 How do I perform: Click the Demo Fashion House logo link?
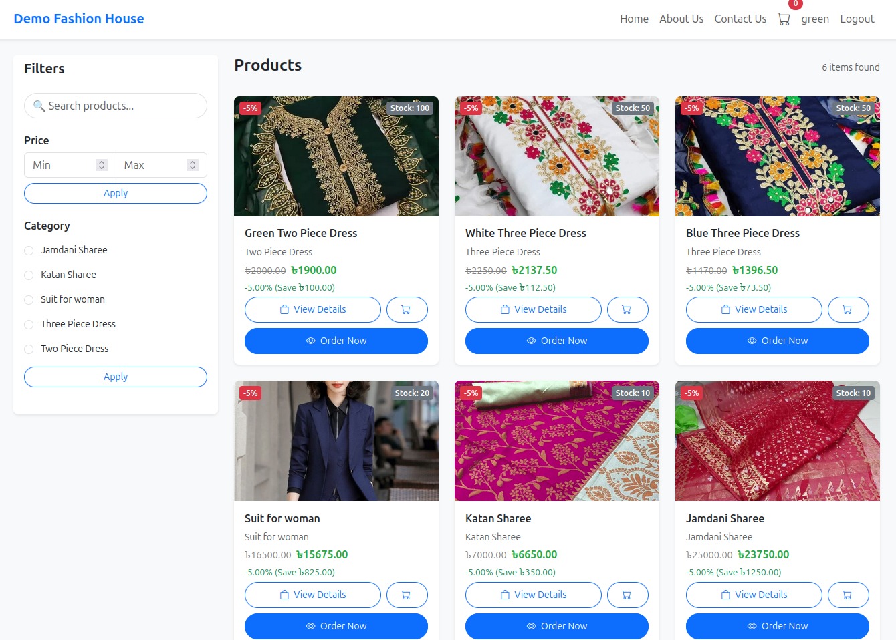[x=78, y=18]
